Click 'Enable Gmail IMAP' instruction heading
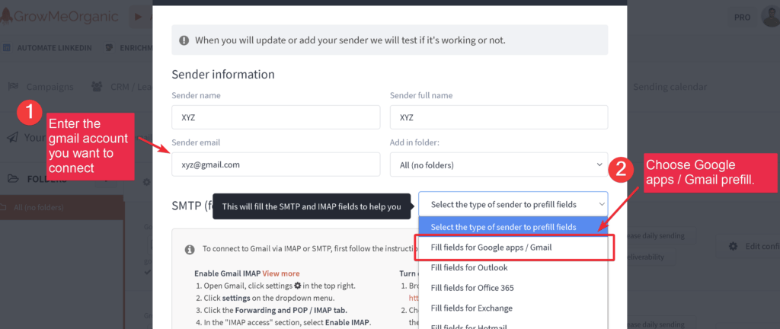The height and width of the screenshot is (329, 780). [227, 273]
